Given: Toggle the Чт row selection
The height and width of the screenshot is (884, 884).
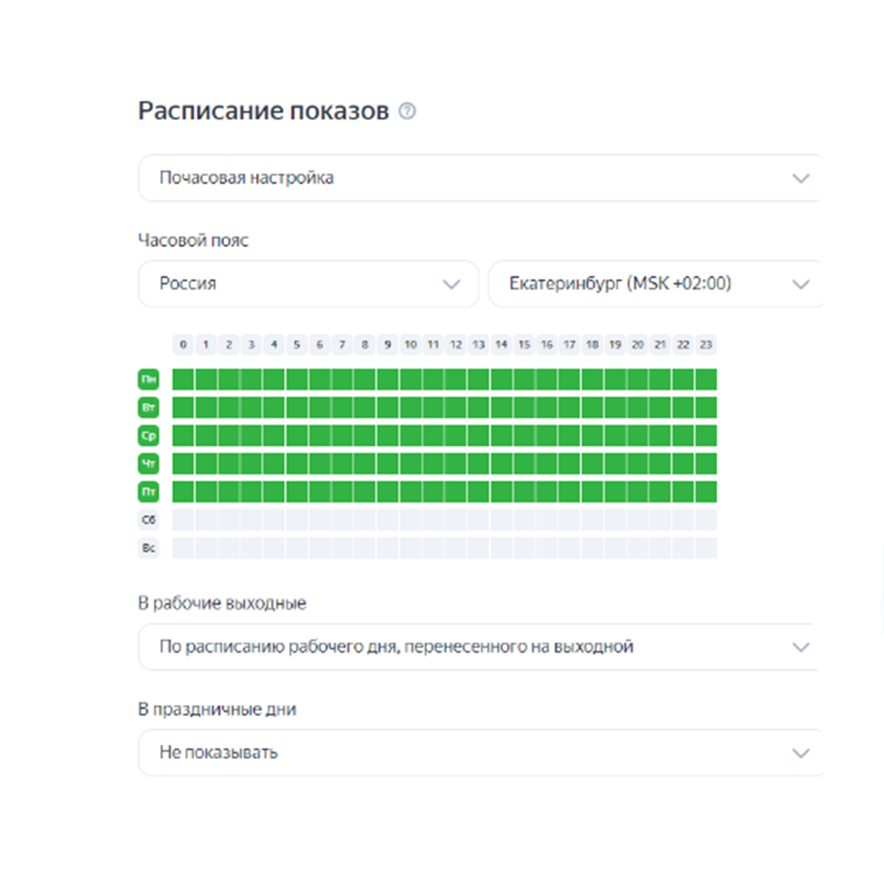Looking at the screenshot, I should coord(149,464).
